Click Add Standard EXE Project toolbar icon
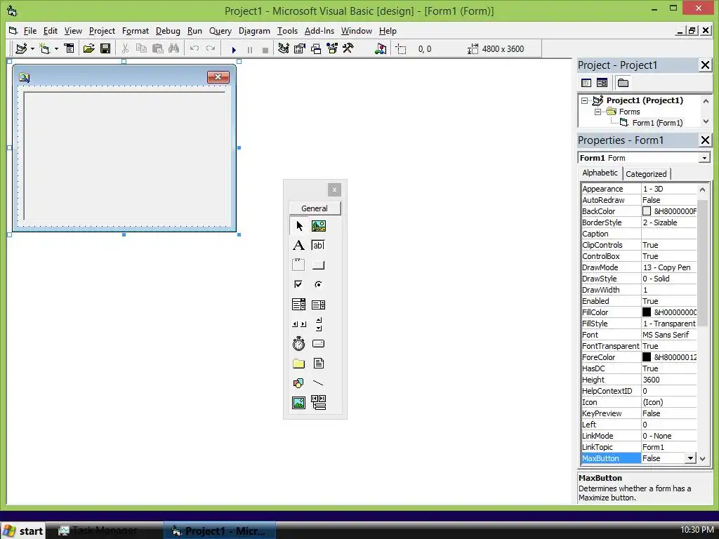The image size is (719, 539). coord(21,48)
